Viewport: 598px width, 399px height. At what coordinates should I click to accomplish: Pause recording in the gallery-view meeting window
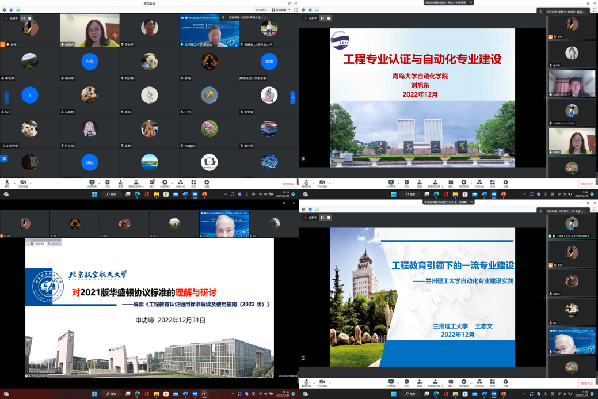[23, 18]
